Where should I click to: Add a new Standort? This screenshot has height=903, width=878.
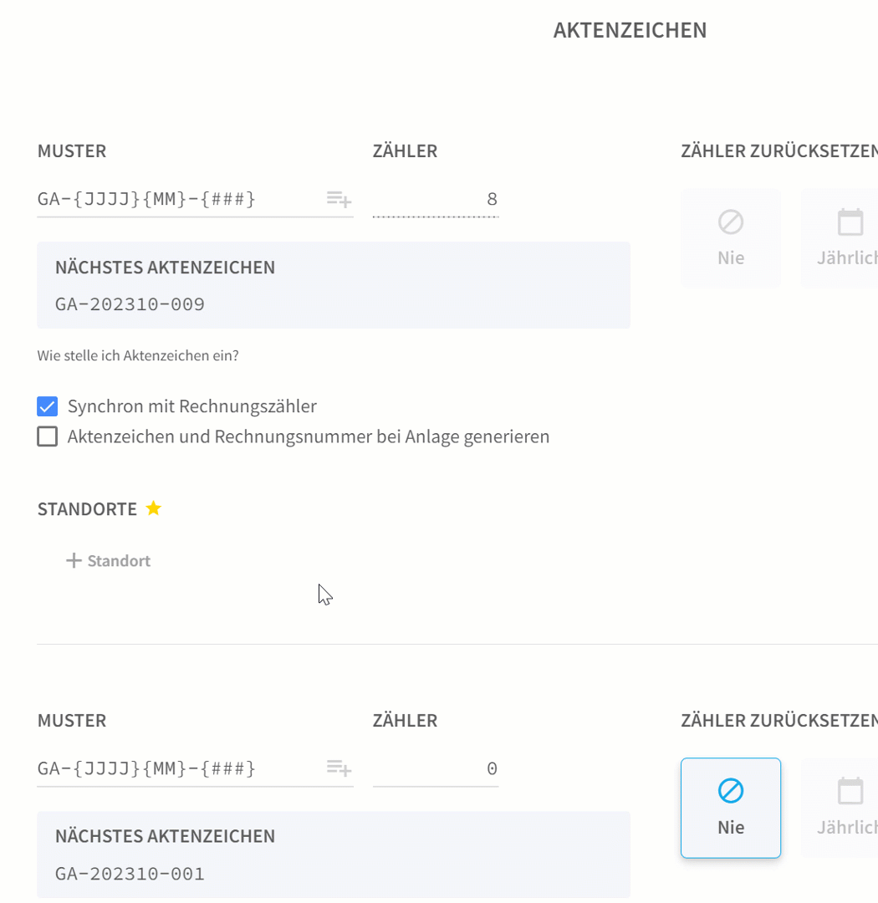(109, 560)
